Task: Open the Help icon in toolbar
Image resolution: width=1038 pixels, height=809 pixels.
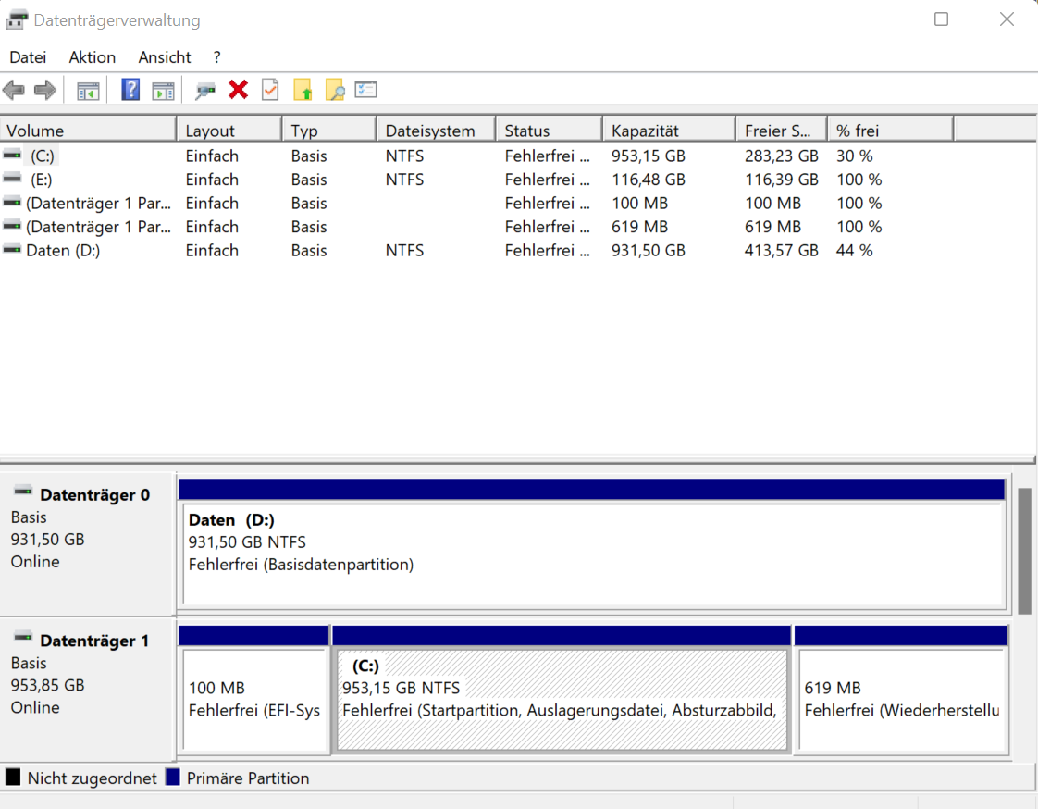Action: pos(130,90)
